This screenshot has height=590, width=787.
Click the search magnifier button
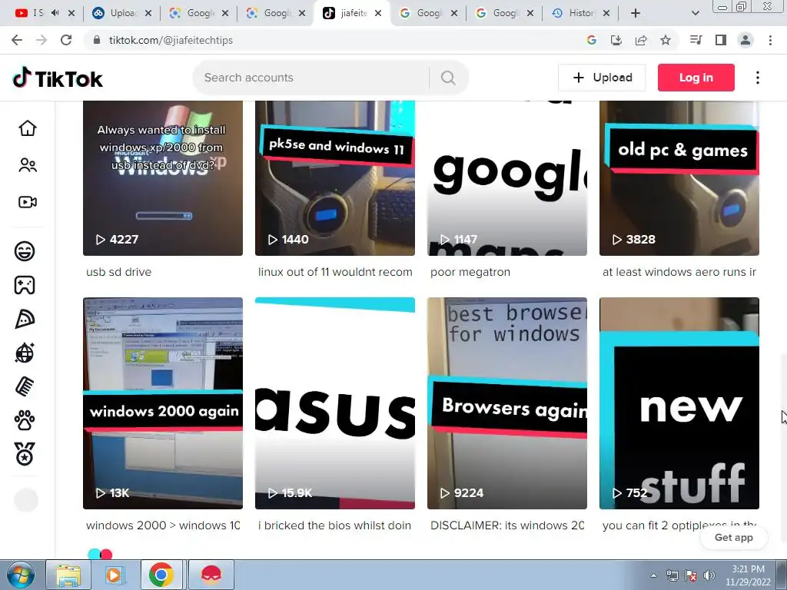pos(448,78)
